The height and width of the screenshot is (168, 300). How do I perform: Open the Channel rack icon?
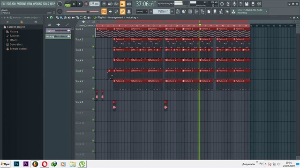pos(190,12)
